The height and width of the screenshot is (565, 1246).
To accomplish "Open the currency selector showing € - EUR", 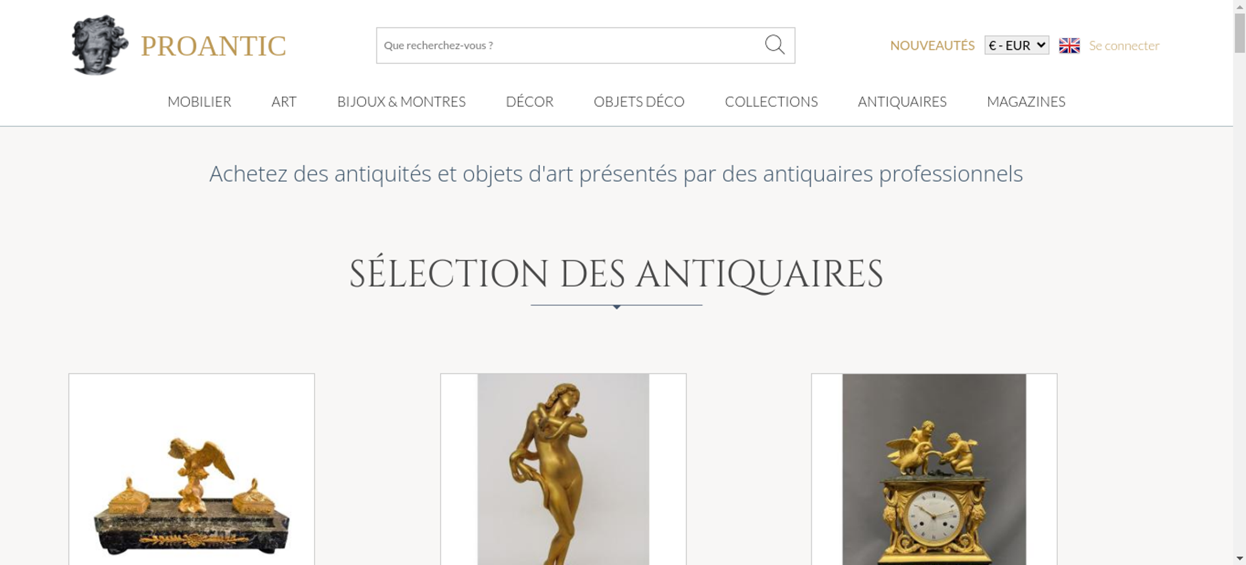I will click(1017, 45).
